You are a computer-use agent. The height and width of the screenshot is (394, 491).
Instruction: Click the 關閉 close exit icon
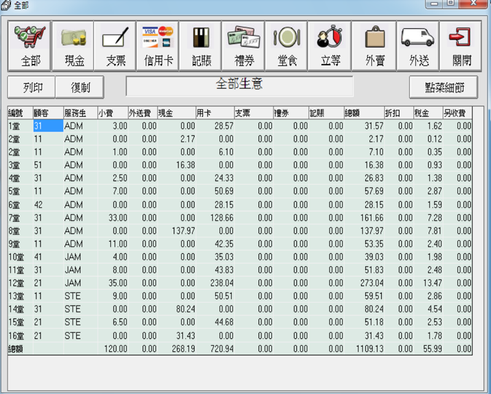pyautogui.click(x=460, y=46)
